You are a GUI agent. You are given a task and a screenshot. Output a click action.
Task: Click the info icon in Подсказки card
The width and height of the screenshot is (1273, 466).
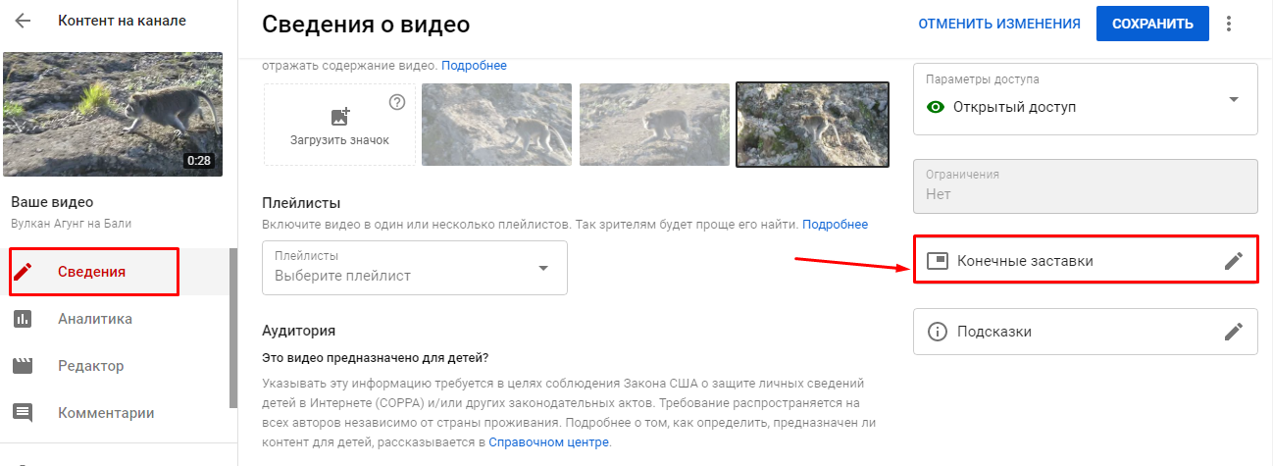tap(937, 332)
